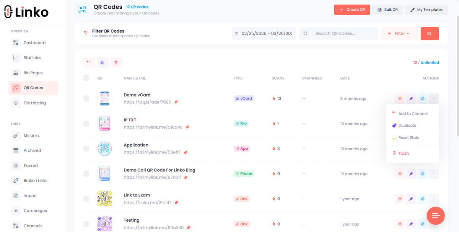Open statistics for the Demo vCard QR code
Viewport: 459px width, 232px height.
[400, 98]
